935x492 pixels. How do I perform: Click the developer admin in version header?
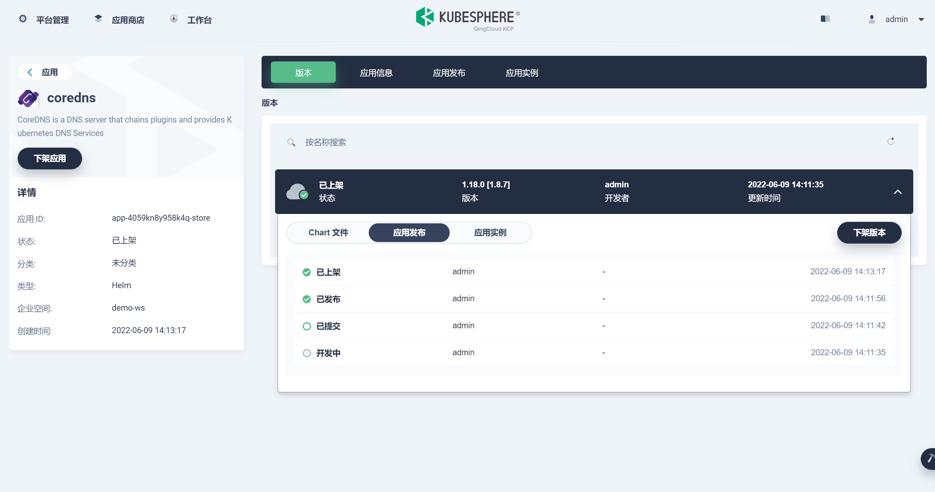pos(616,184)
